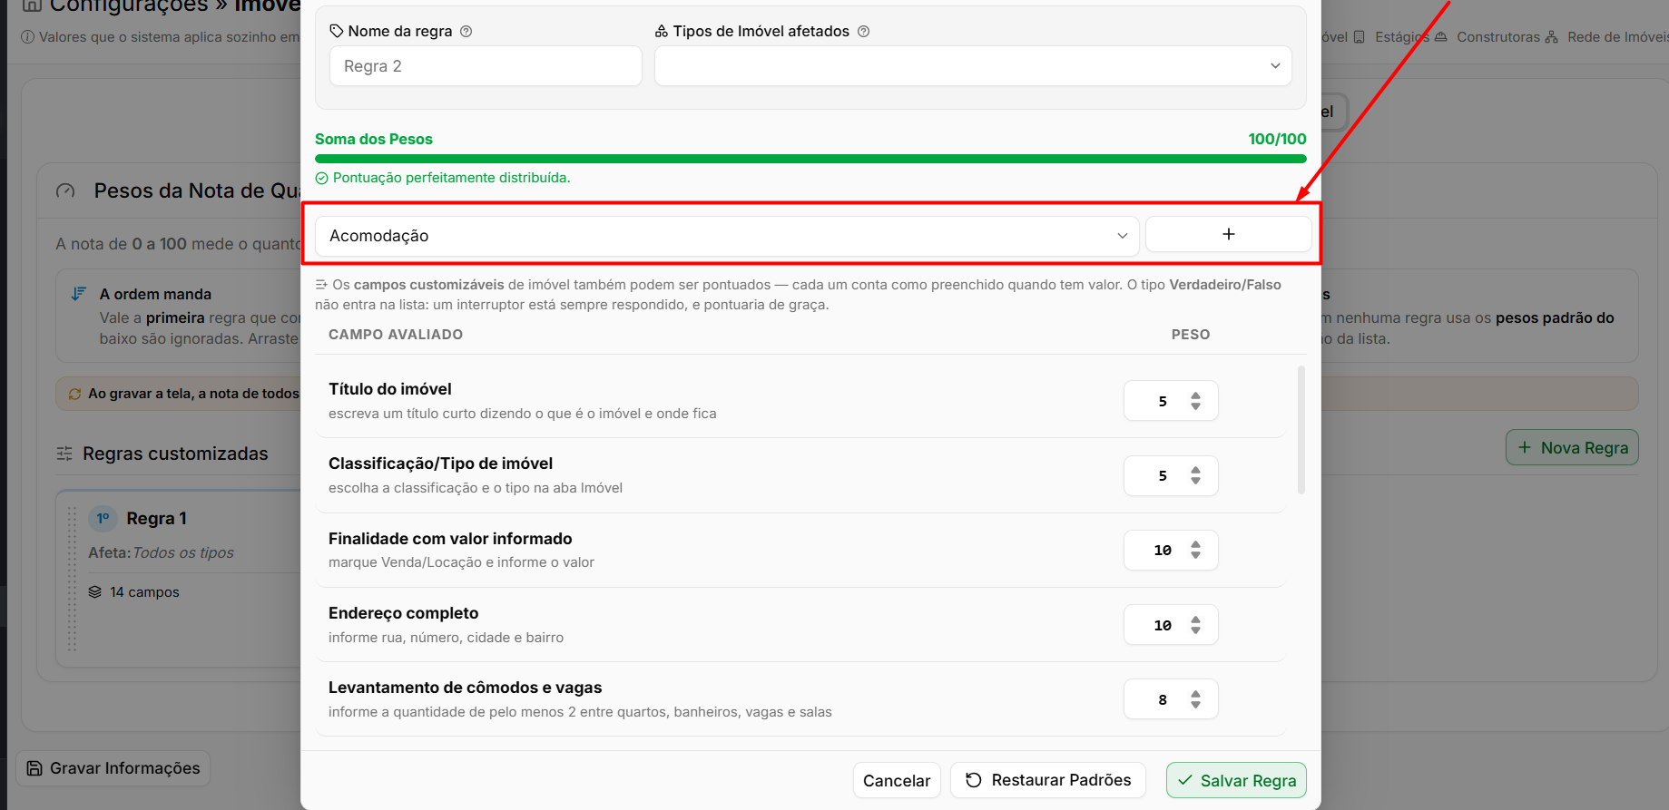The image size is (1669, 810).
Task: Grab the drag handle of the Regra 1 card
Action: coord(72,579)
